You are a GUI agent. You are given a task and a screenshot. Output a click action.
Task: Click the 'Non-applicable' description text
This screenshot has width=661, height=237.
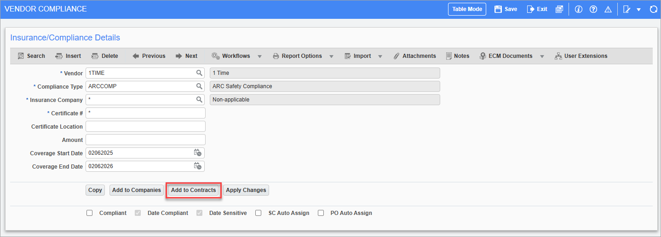(231, 100)
